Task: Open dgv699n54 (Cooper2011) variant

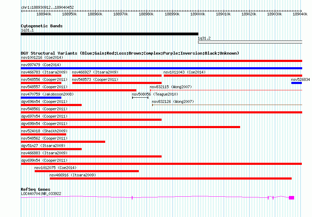Action: 44,160
